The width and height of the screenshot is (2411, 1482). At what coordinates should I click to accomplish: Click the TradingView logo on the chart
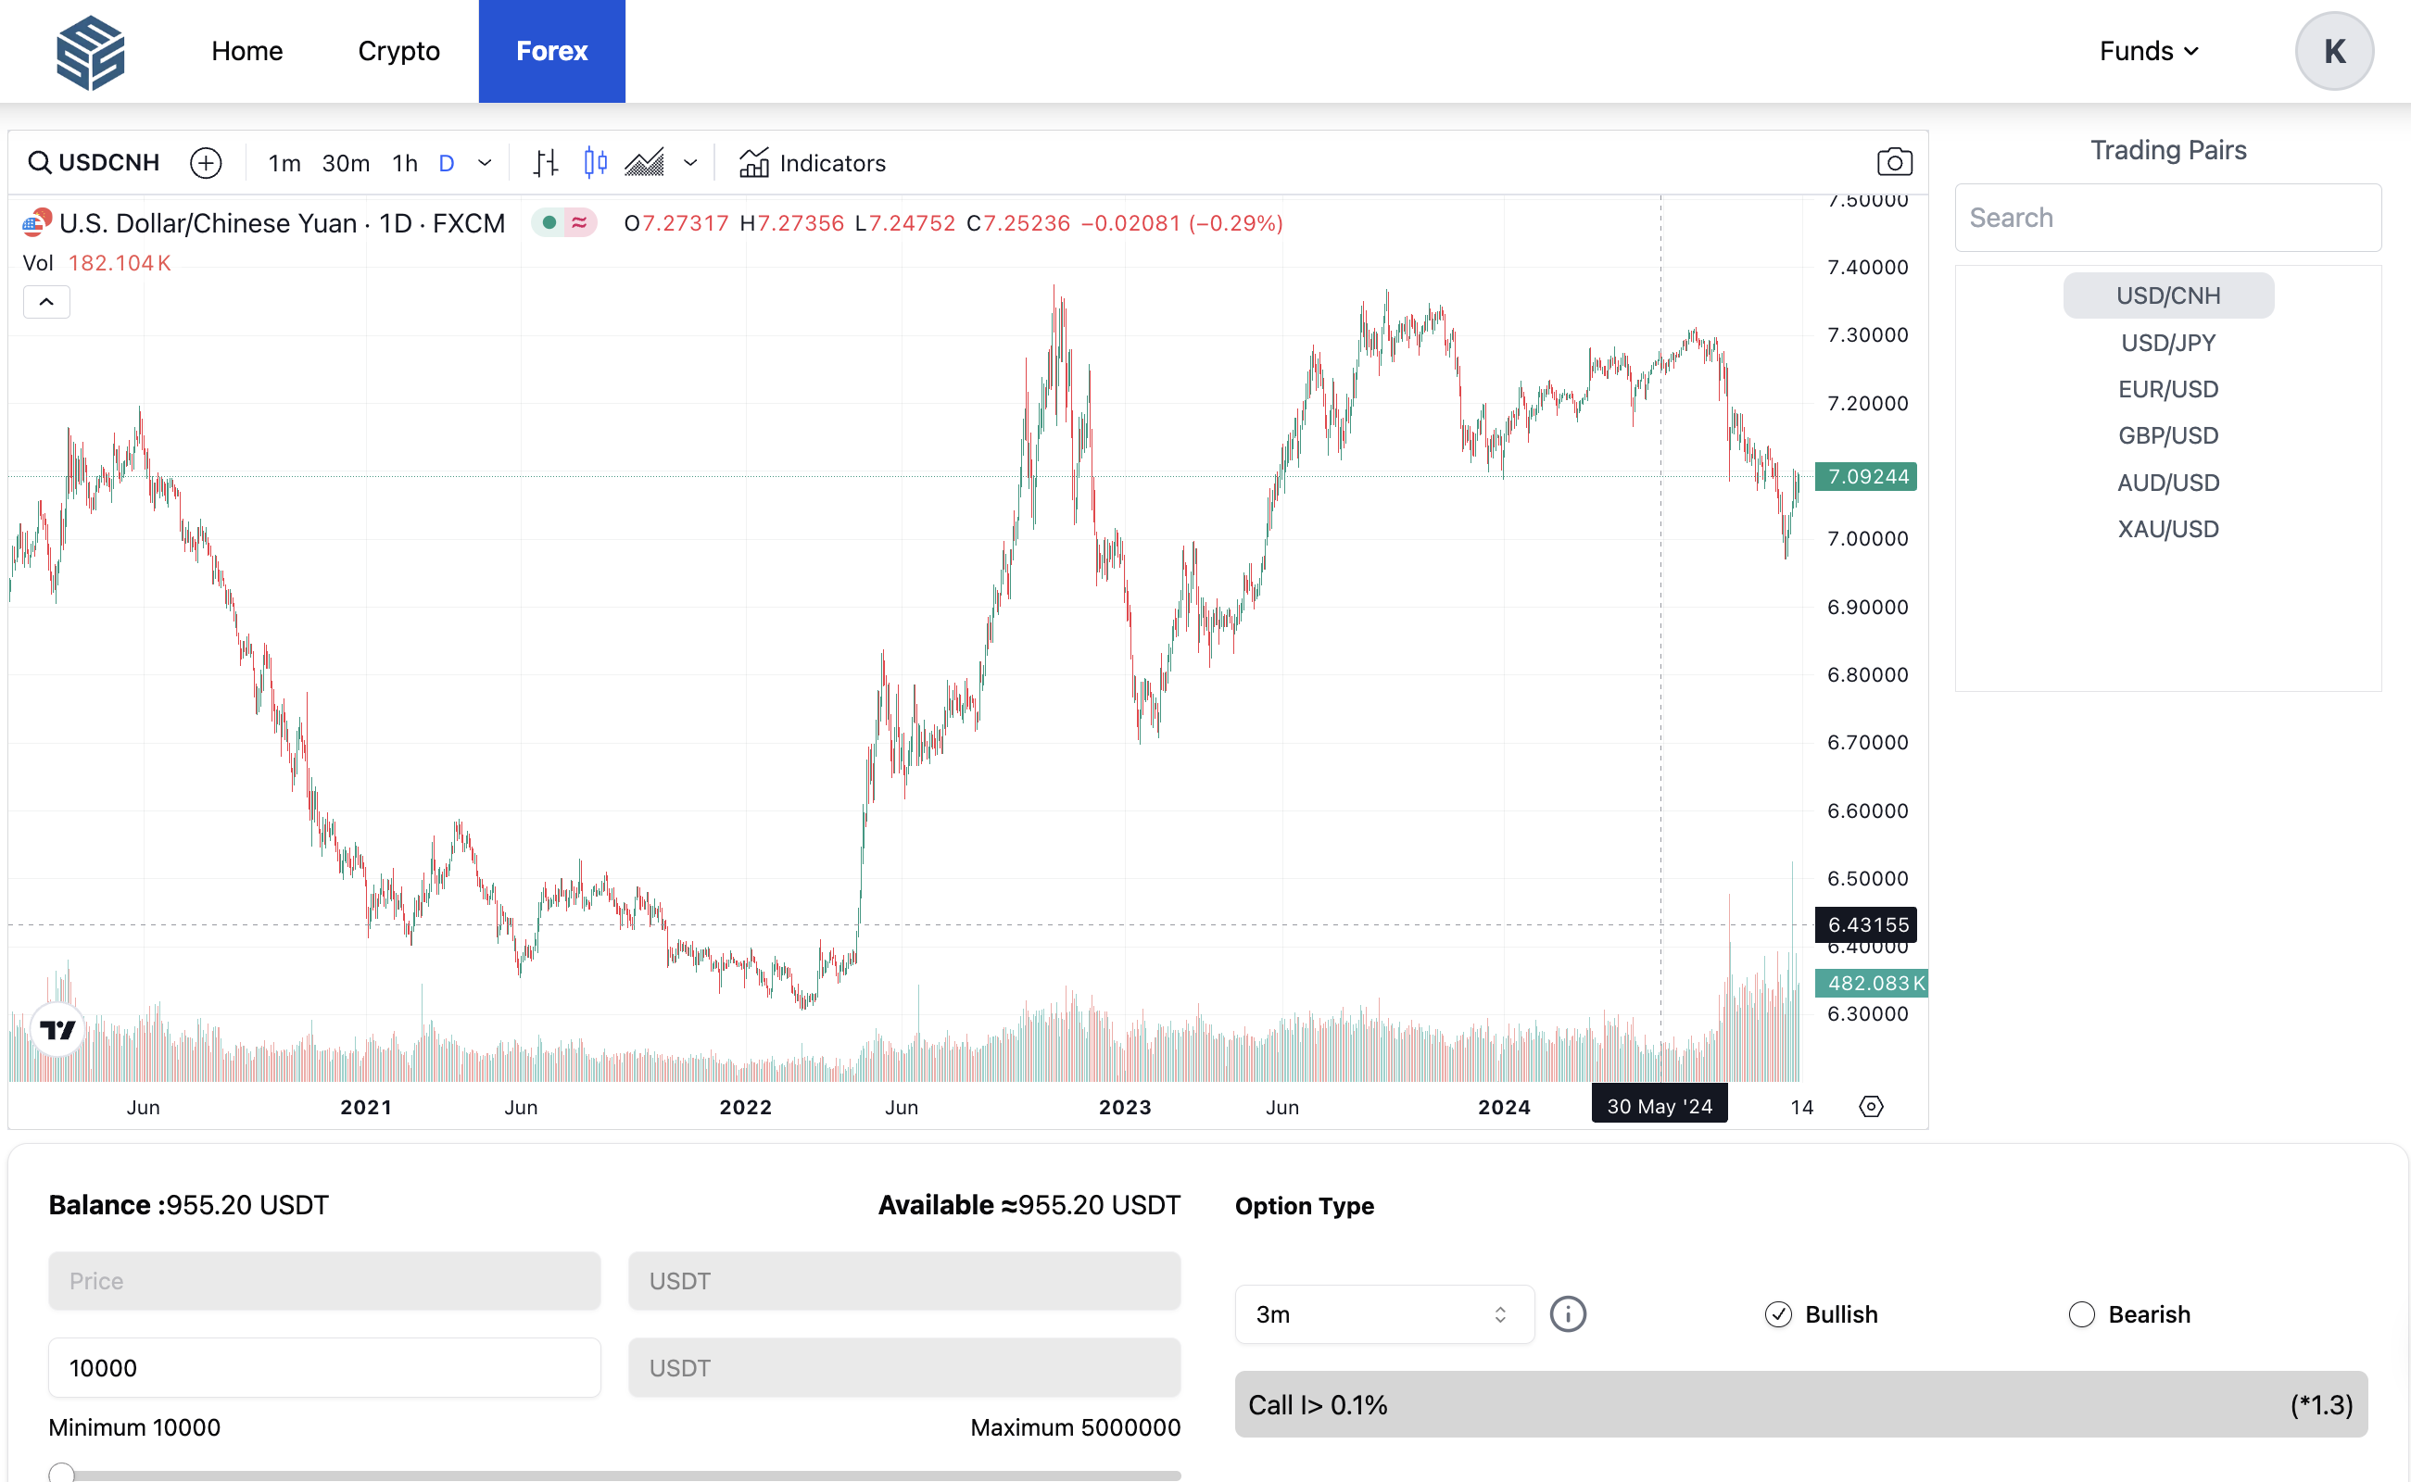coord(57,1028)
